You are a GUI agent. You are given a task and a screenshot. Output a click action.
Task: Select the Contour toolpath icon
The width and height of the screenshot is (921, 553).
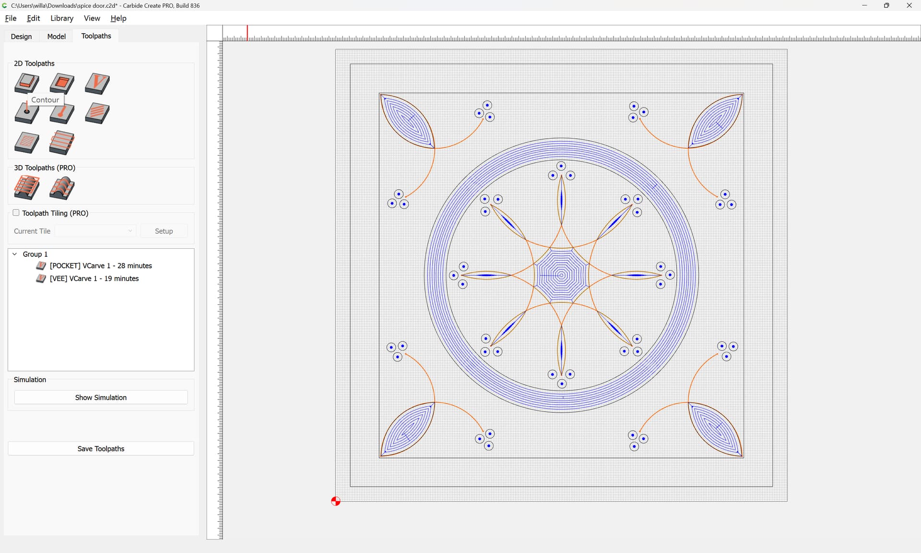[x=26, y=83]
